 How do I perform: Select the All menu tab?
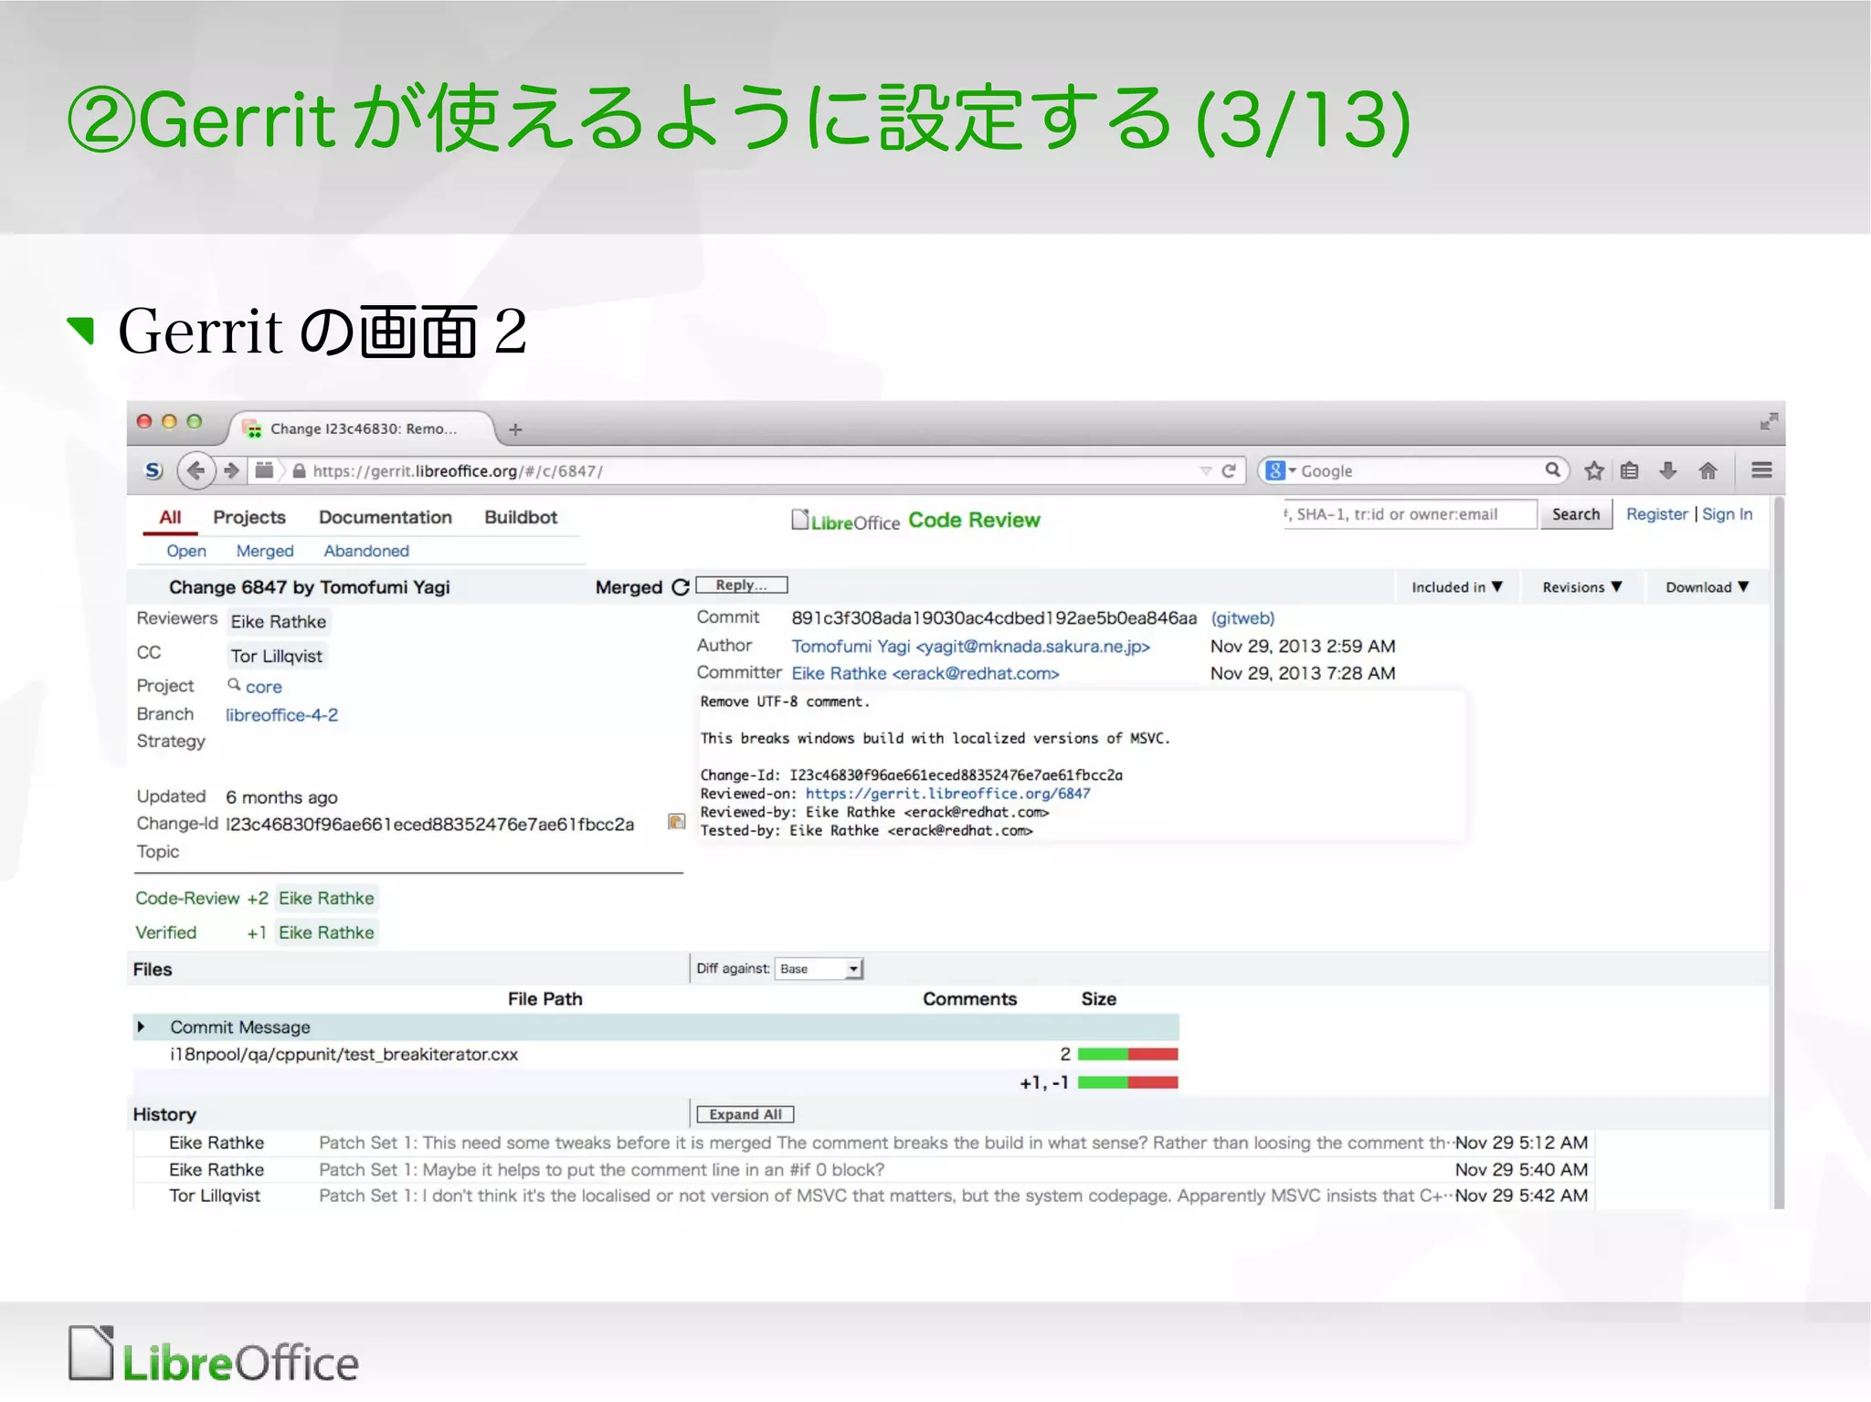[170, 517]
